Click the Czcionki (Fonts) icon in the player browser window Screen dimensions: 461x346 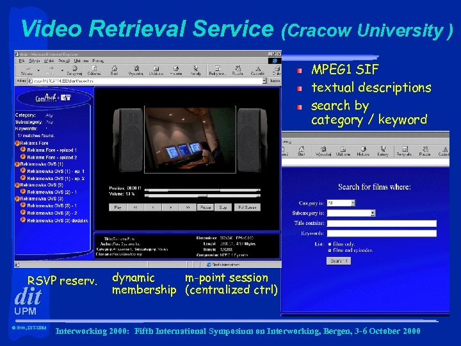(257, 70)
